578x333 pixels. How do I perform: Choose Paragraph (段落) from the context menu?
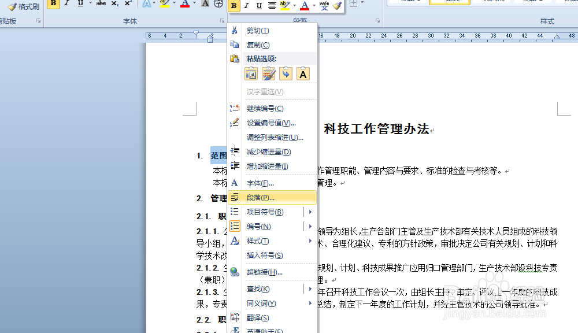point(260,197)
